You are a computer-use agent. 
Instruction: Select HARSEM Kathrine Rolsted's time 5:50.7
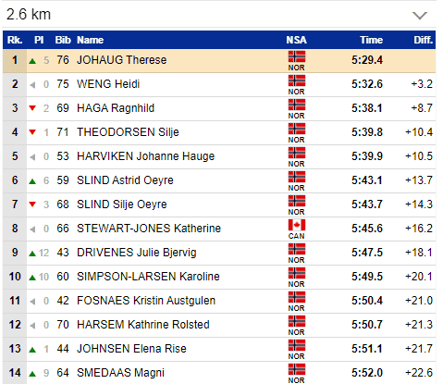click(x=367, y=325)
